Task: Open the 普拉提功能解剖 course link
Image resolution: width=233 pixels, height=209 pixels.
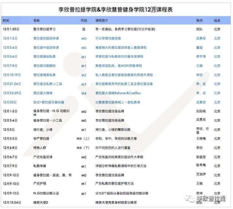Action: (44, 66)
